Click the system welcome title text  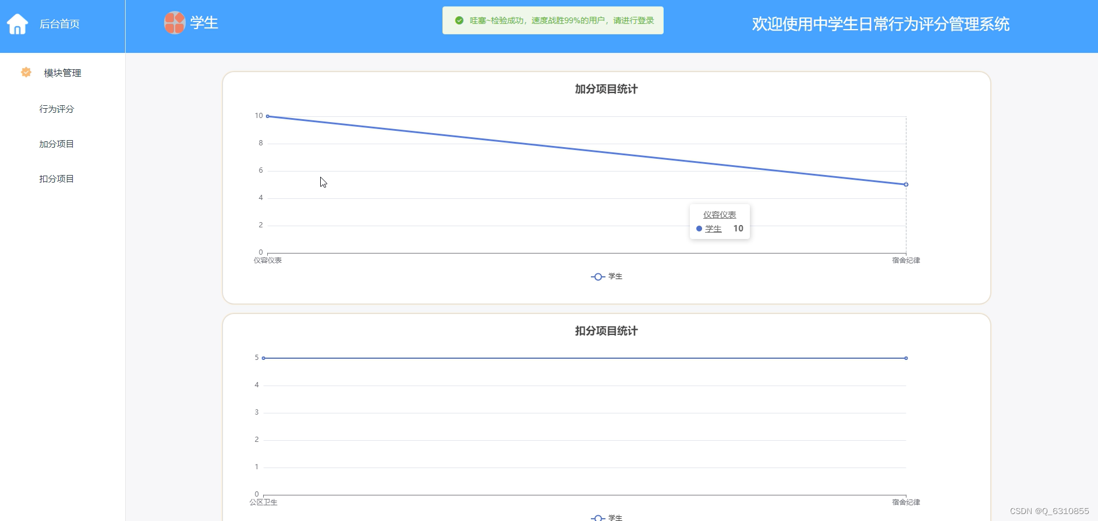pos(881,24)
